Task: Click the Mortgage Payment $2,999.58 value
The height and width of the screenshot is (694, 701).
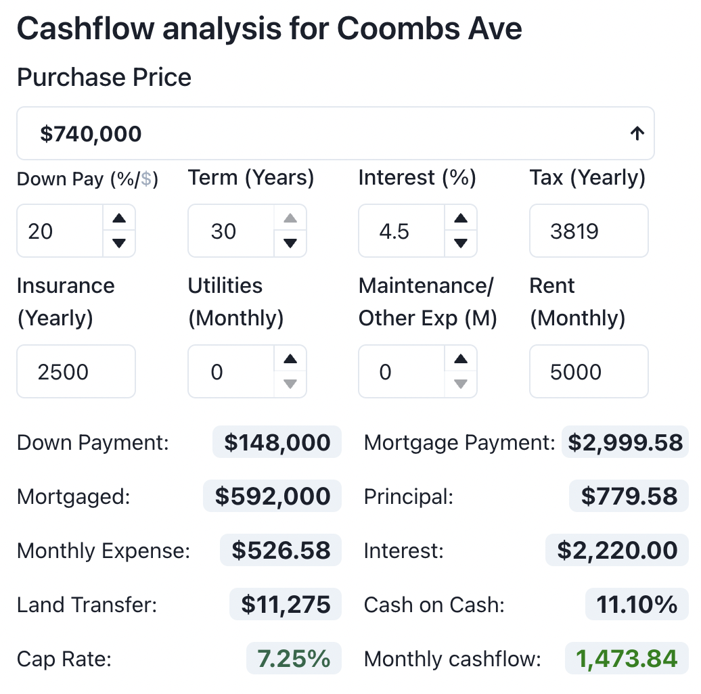Action: [x=625, y=443]
